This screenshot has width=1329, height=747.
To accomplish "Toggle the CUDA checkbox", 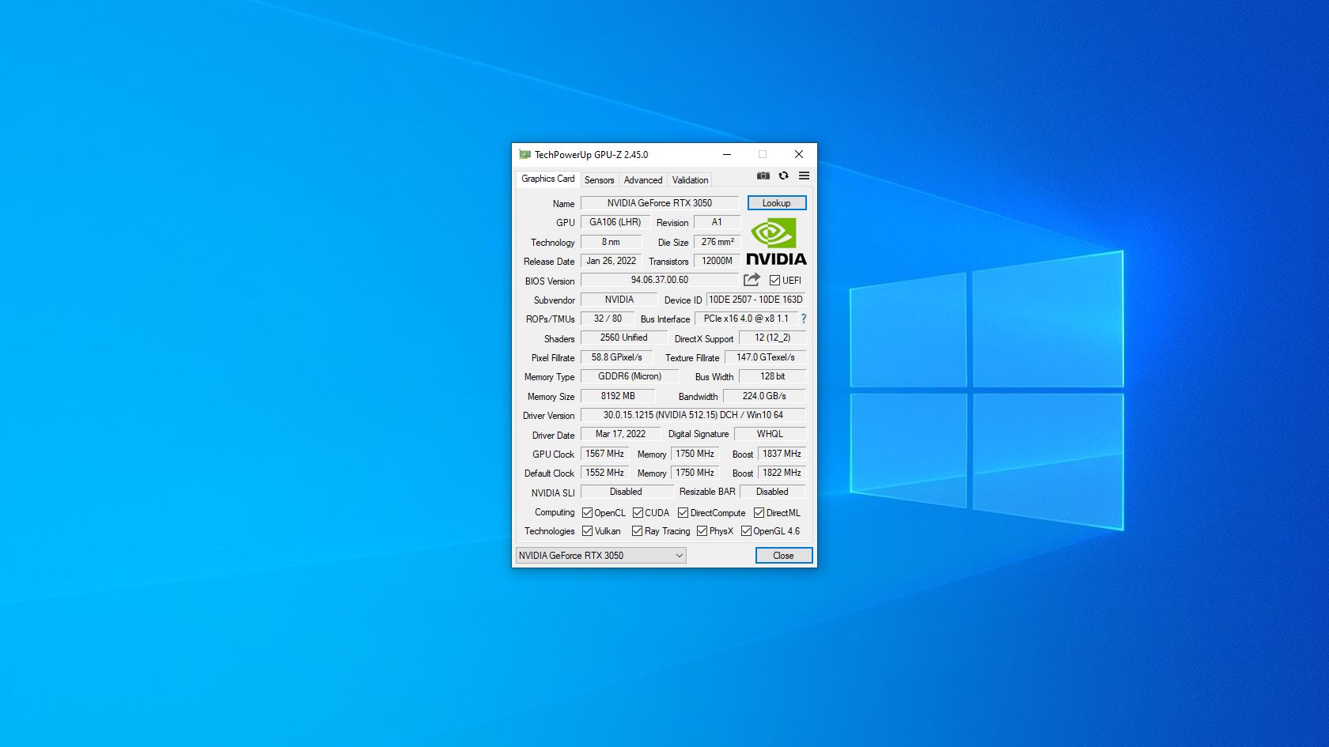I will (638, 513).
